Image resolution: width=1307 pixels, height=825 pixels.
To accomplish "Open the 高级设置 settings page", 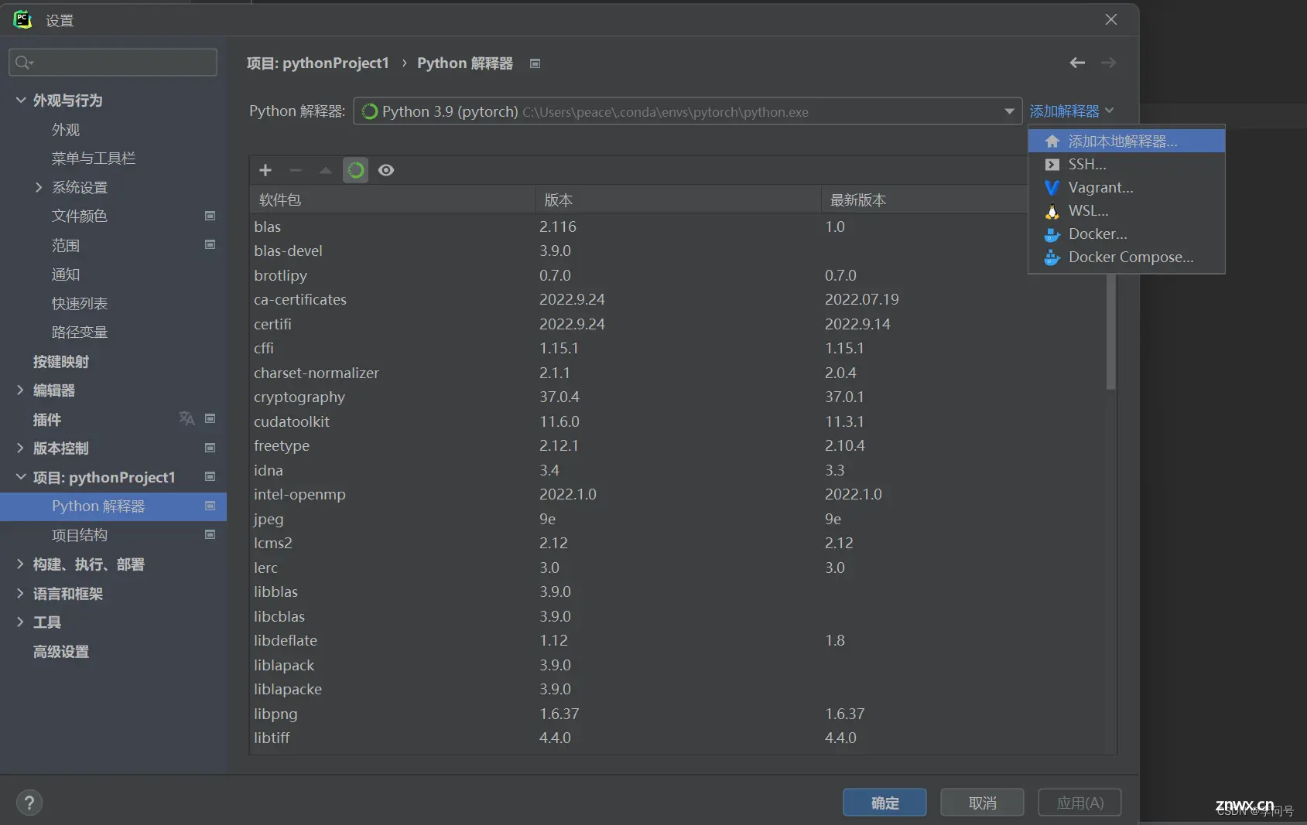I will click(x=60, y=651).
